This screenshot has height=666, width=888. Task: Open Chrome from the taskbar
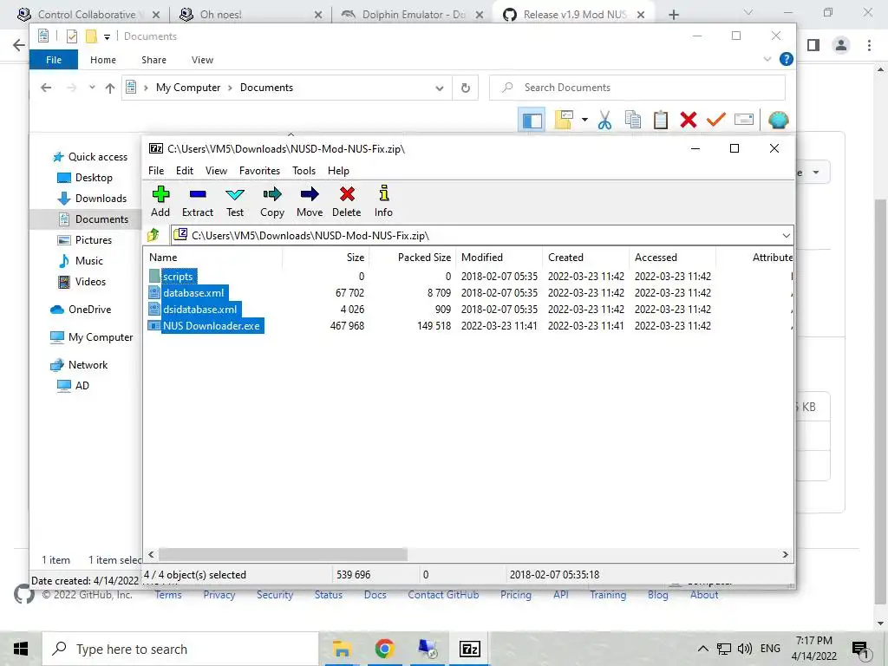384,649
